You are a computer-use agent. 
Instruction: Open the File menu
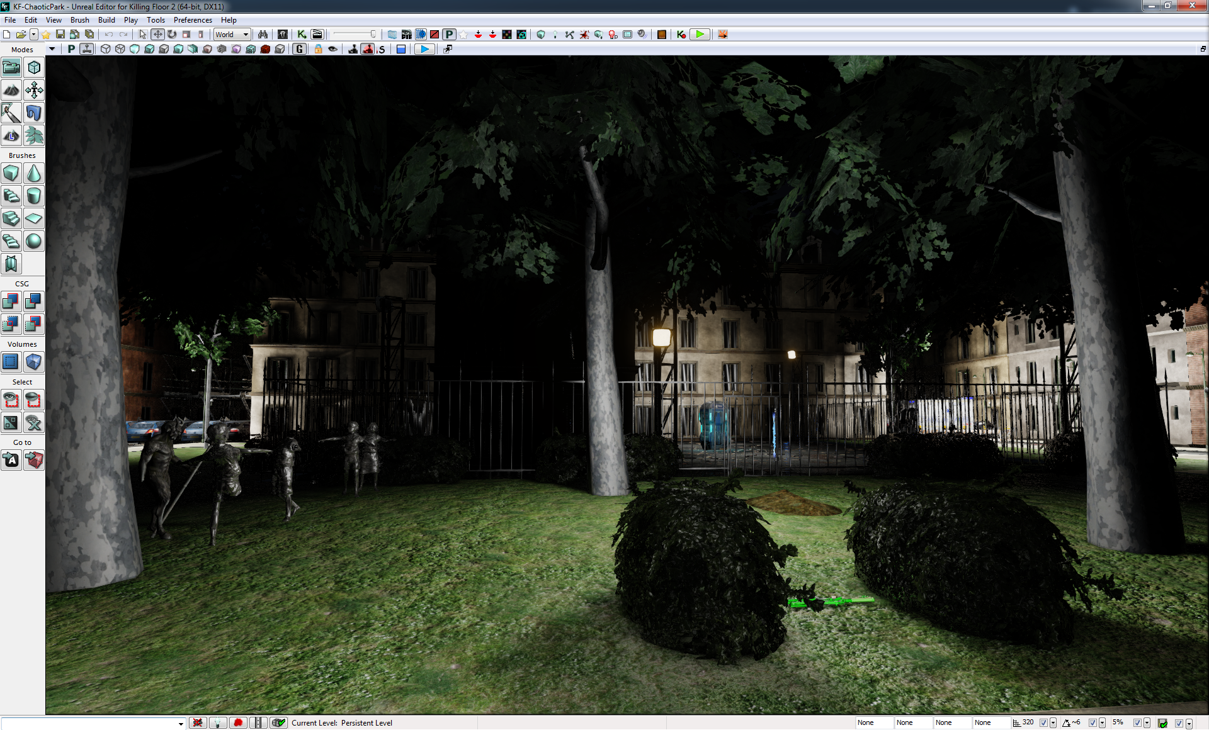(x=10, y=20)
